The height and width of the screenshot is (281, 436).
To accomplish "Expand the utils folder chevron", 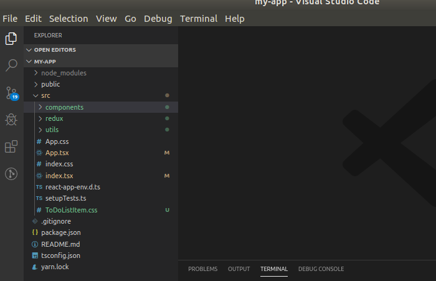I will coord(40,130).
